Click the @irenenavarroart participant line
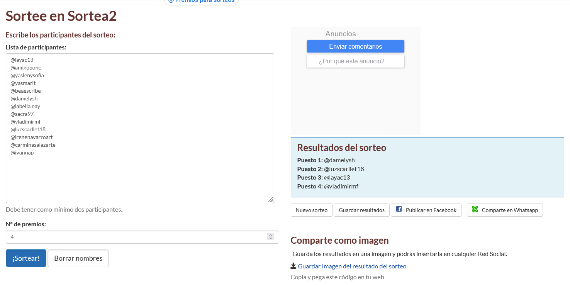Viewport: 570px width, 285px height. coord(32,137)
